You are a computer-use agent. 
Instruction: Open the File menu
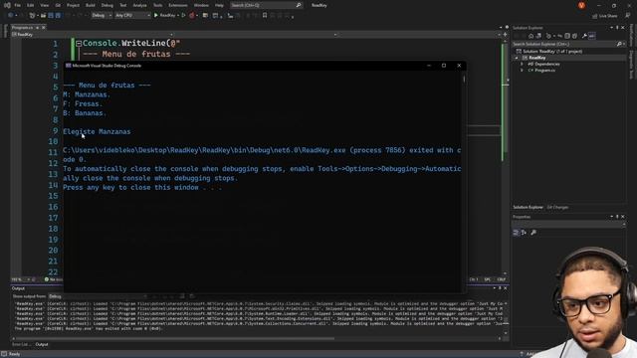pos(17,5)
